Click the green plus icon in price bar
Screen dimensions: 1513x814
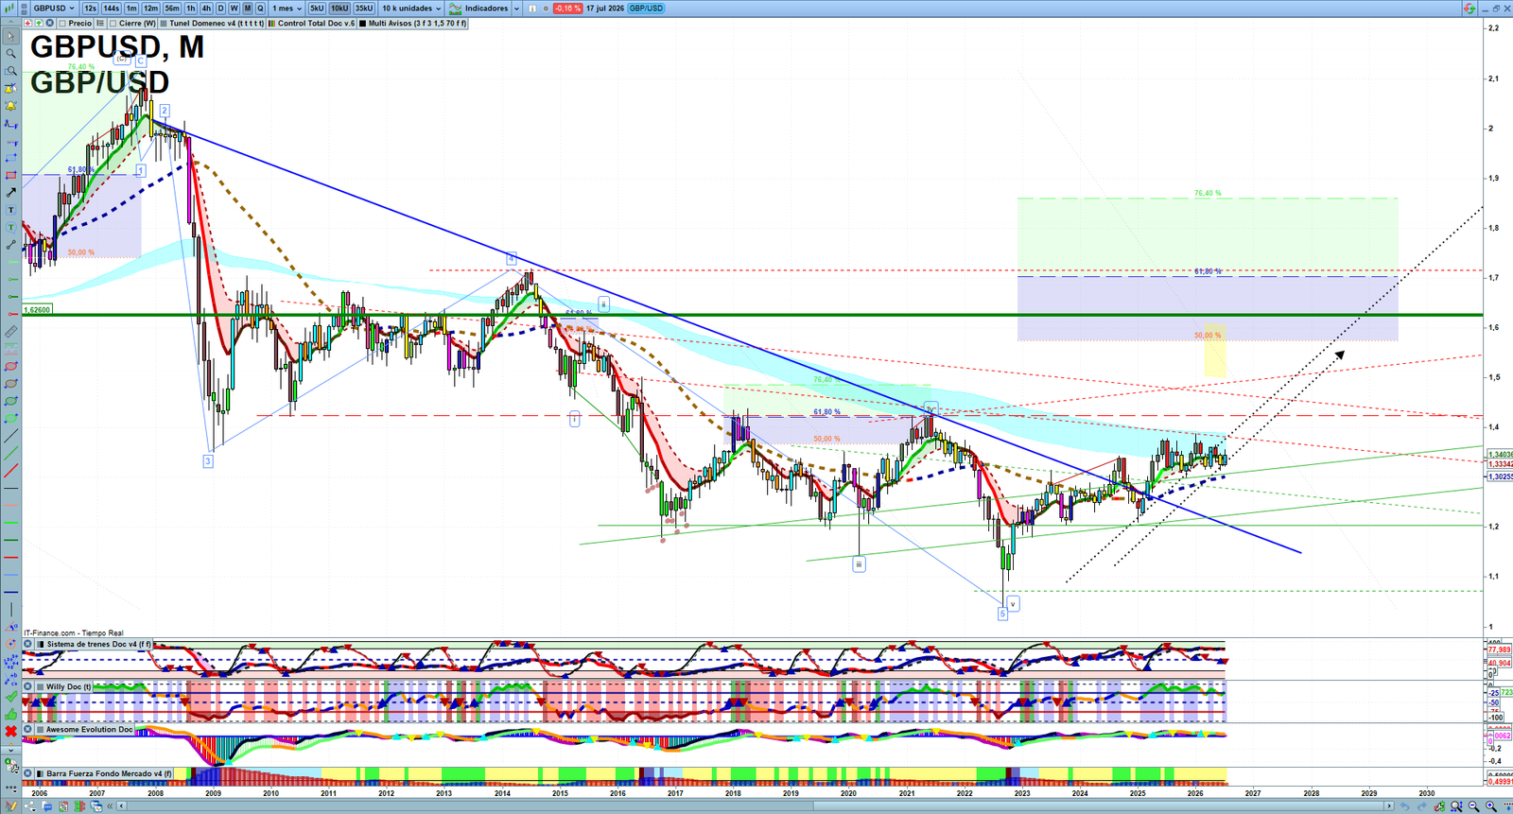tap(39, 23)
